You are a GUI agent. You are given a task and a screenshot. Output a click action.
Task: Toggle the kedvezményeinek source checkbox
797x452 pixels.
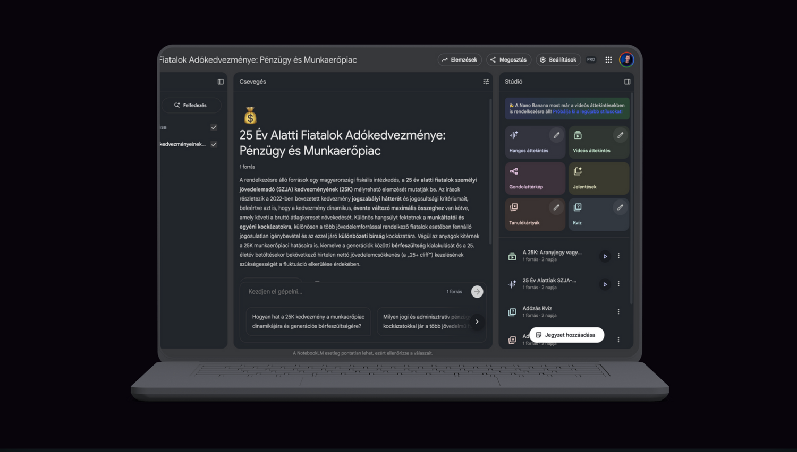pos(214,144)
